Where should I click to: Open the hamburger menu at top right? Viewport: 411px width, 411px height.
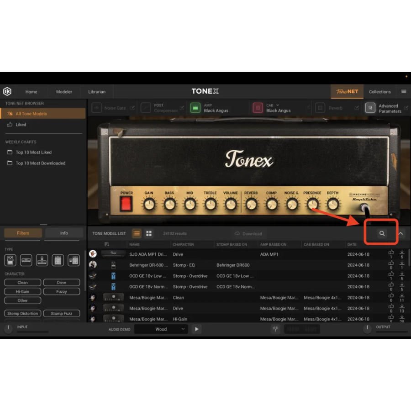[x=404, y=91]
